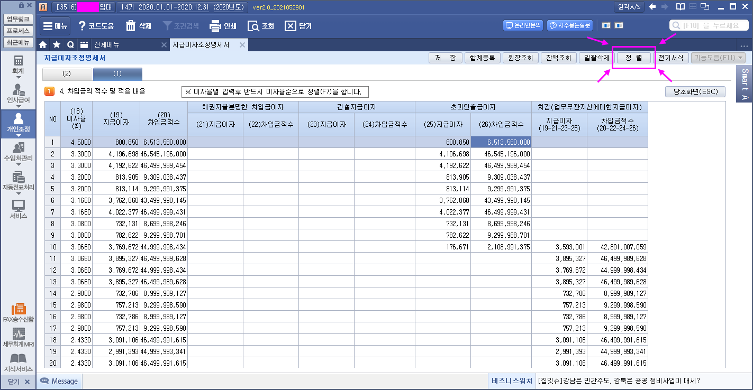This screenshot has width=753, height=390.
Task: Expand the tab bar overflow dots
Action: coord(744,45)
